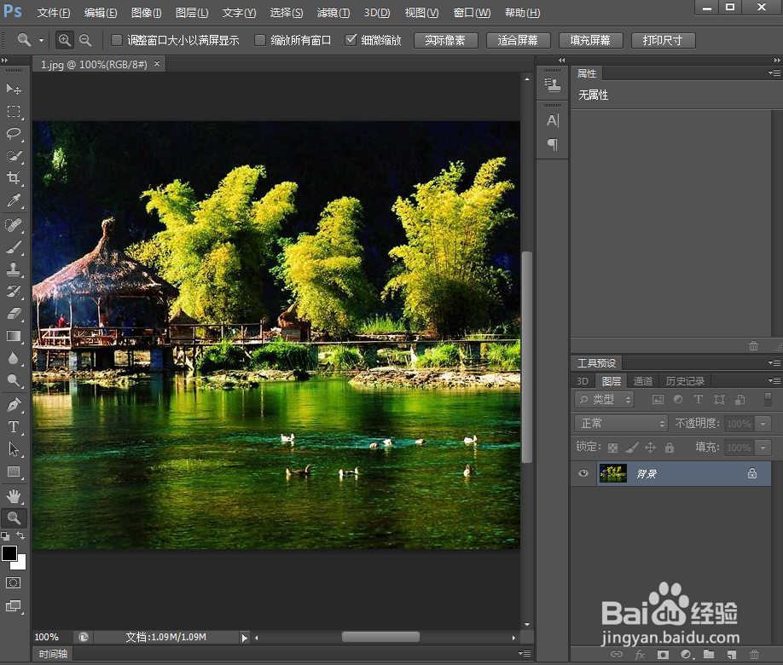Viewport: 783px width, 665px height.
Task: Add a layer style fx
Action: pyautogui.click(x=640, y=654)
